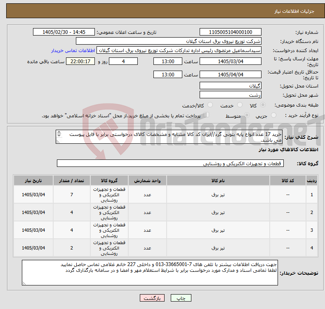Click quantity 2 in row 4
The height and width of the screenshot is (309, 325).
[71, 248]
